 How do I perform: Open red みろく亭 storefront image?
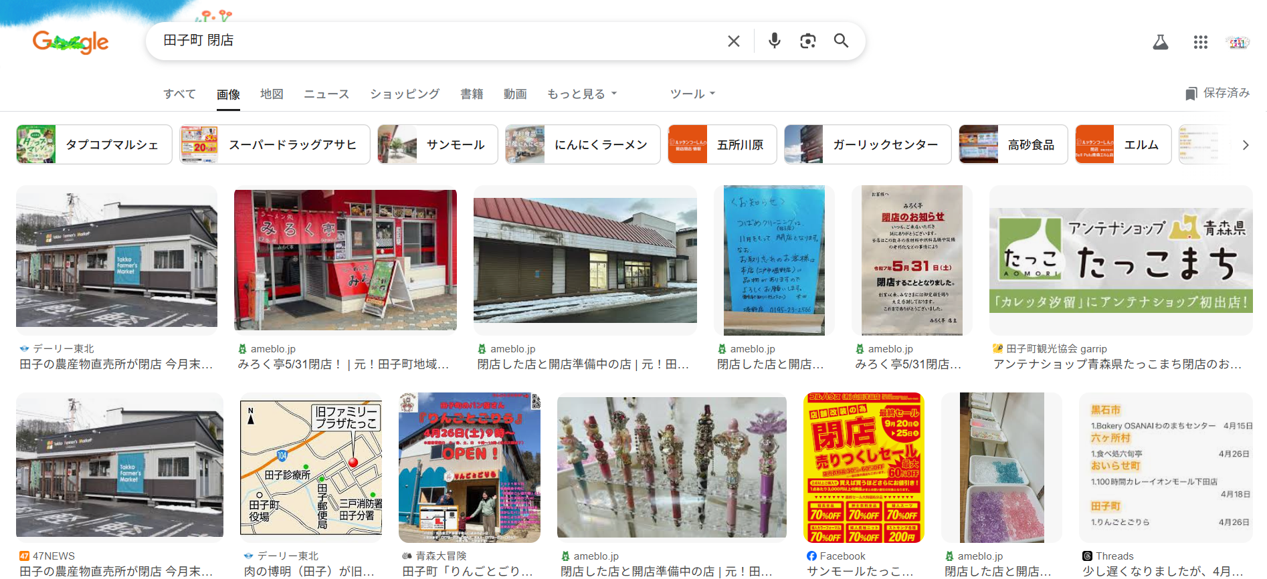(x=345, y=260)
